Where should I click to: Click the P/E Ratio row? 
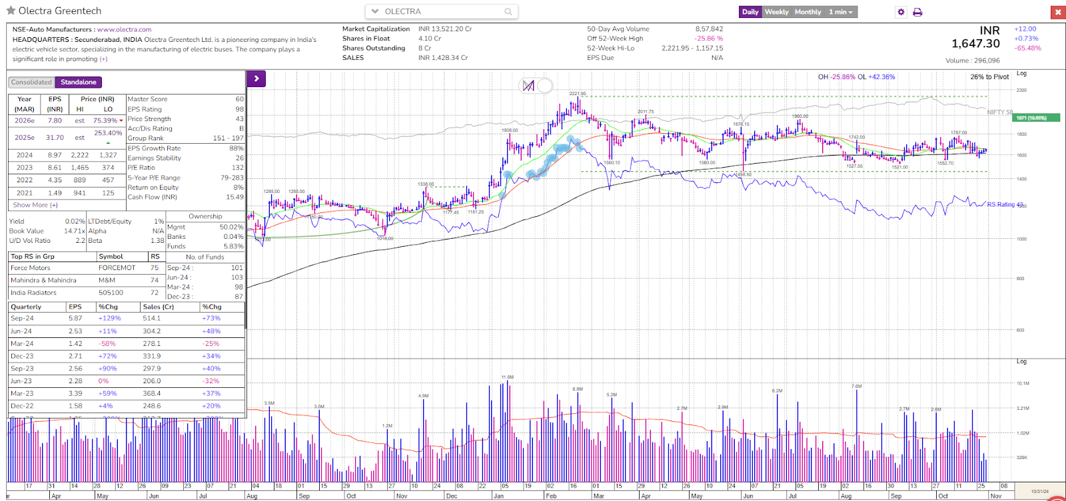coord(185,168)
